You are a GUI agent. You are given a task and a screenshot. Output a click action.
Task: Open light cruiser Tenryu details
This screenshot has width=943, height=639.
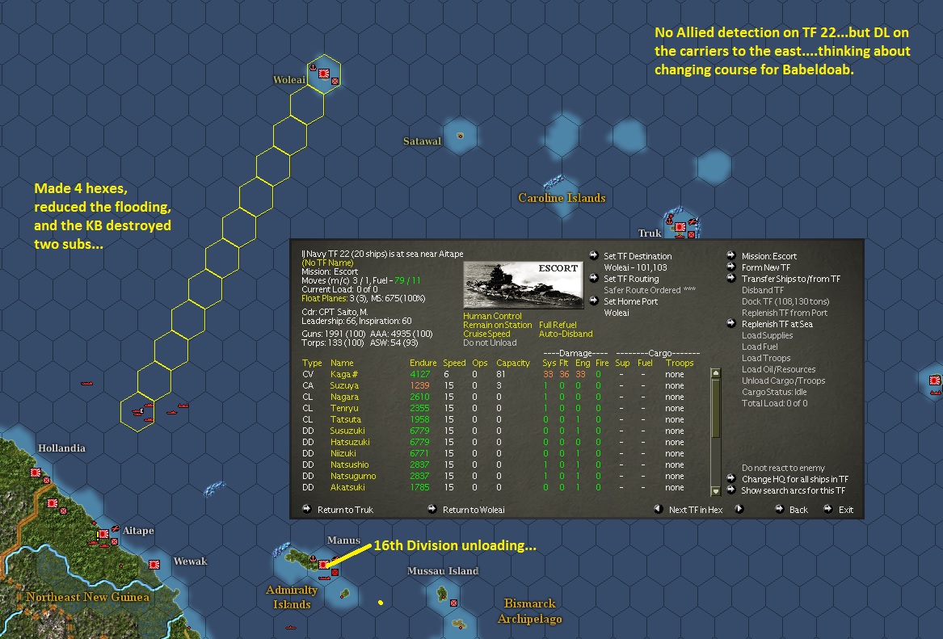coord(344,408)
